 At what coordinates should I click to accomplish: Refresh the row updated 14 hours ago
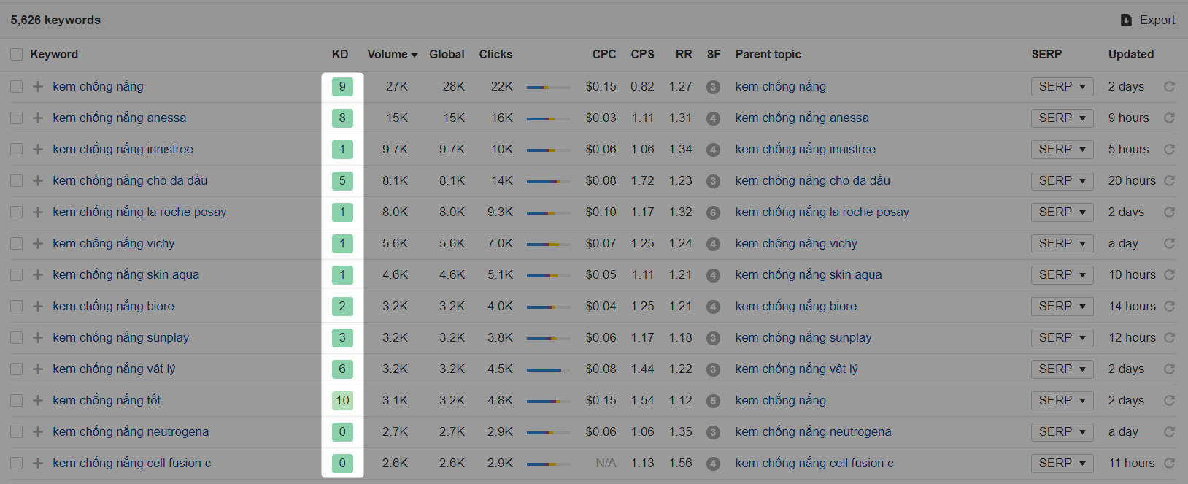pyautogui.click(x=1169, y=306)
